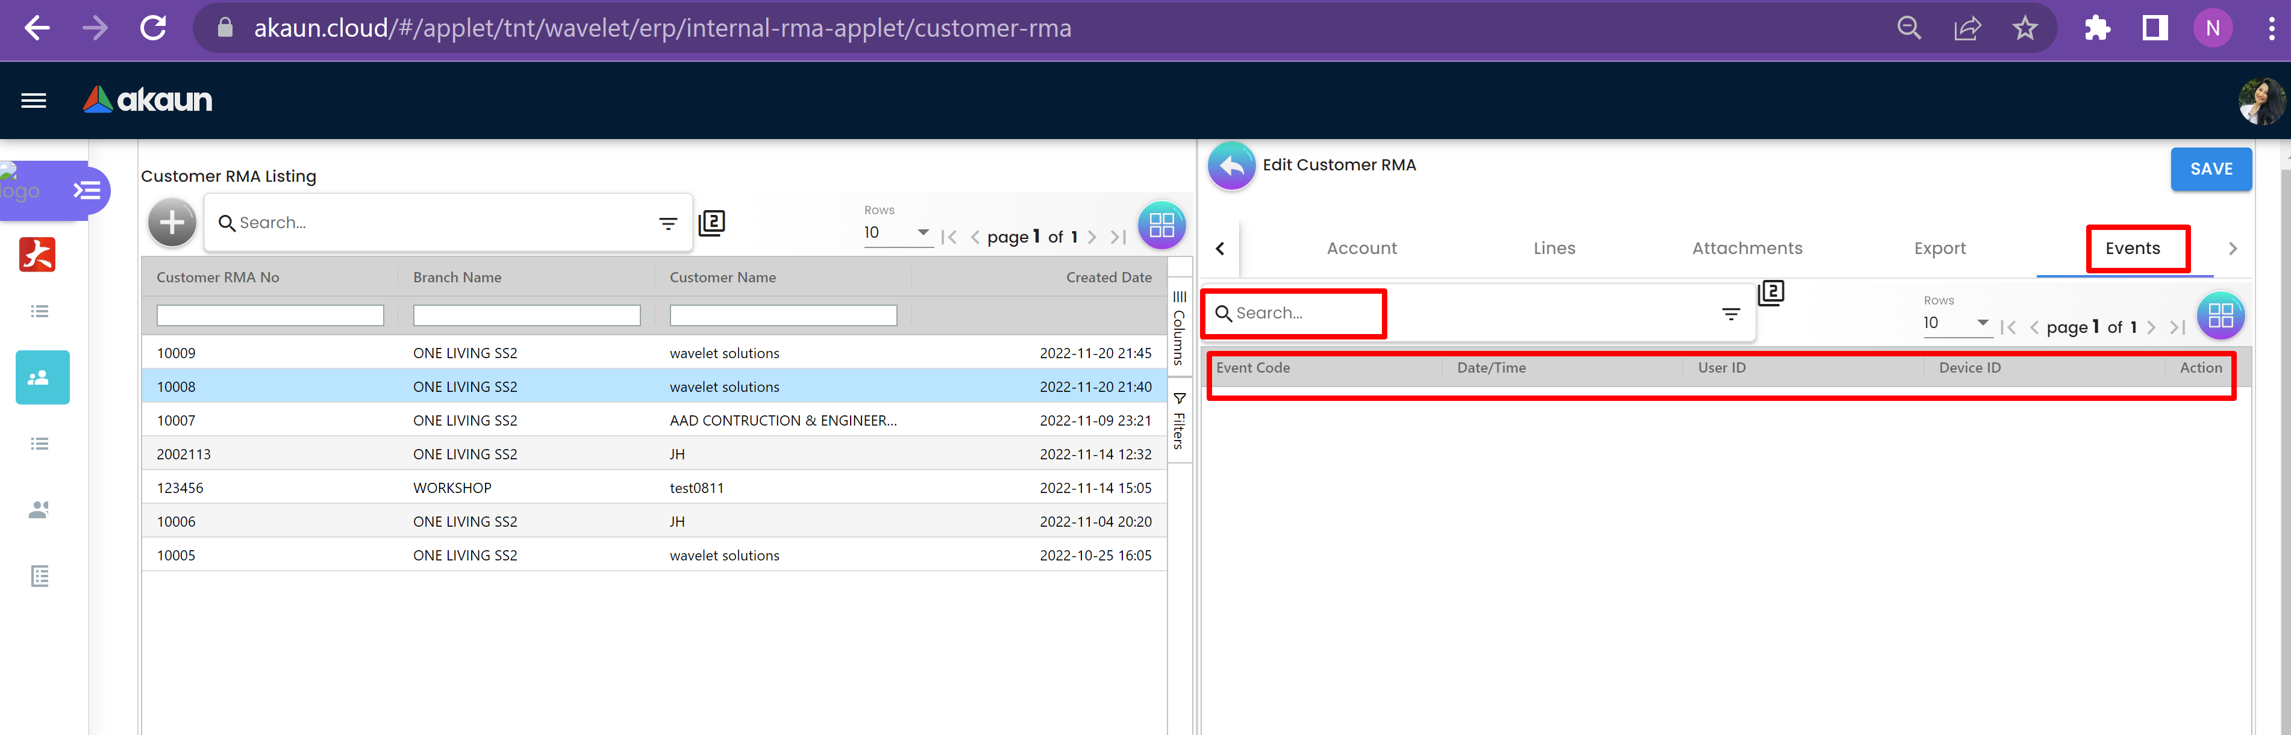The width and height of the screenshot is (2291, 735).
Task: Click the gray plus add RMA button
Action: pyautogui.click(x=172, y=223)
